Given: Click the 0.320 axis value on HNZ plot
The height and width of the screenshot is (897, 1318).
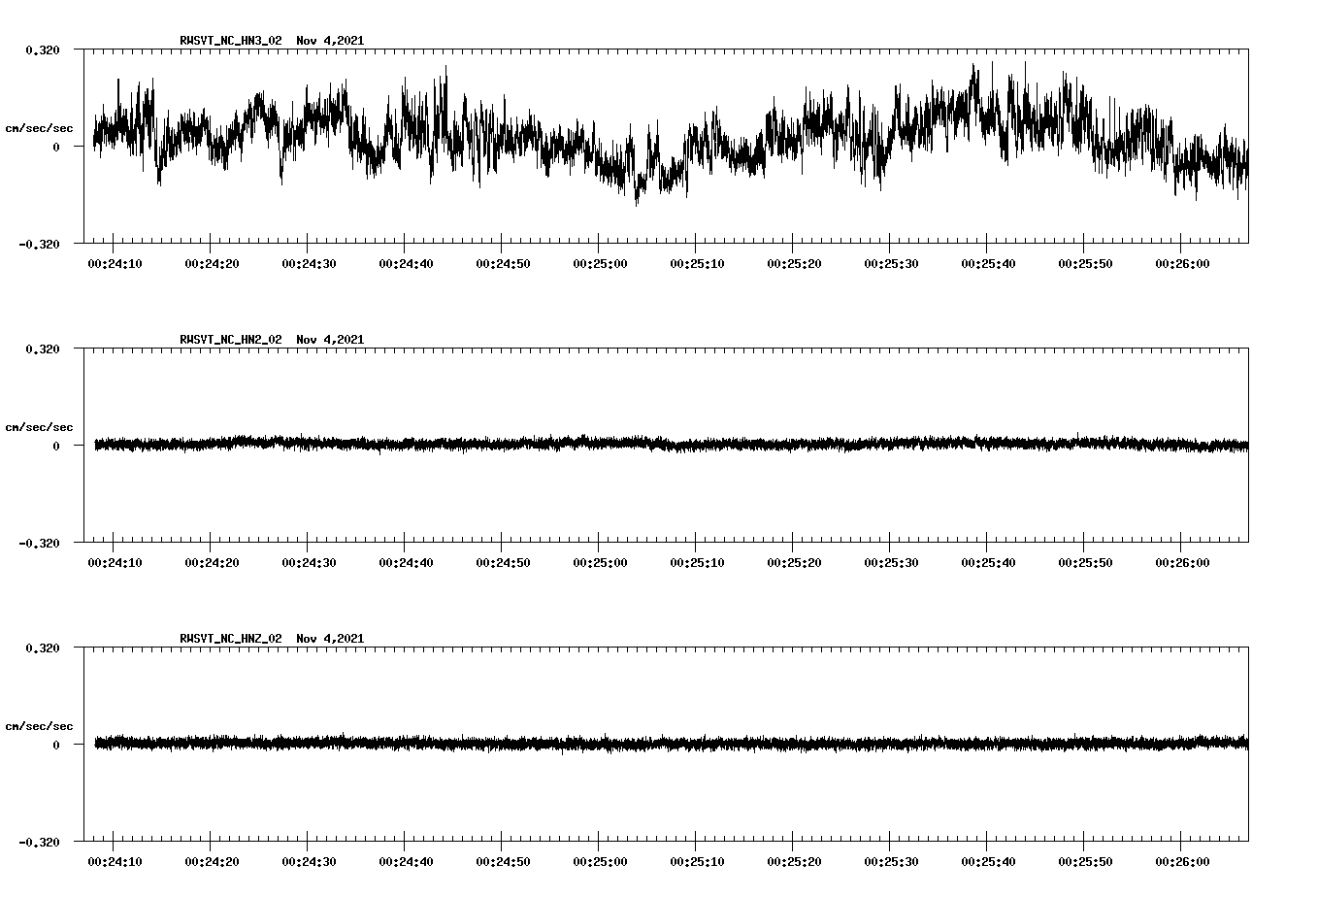Looking at the screenshot, I should [x=43, y=648].
